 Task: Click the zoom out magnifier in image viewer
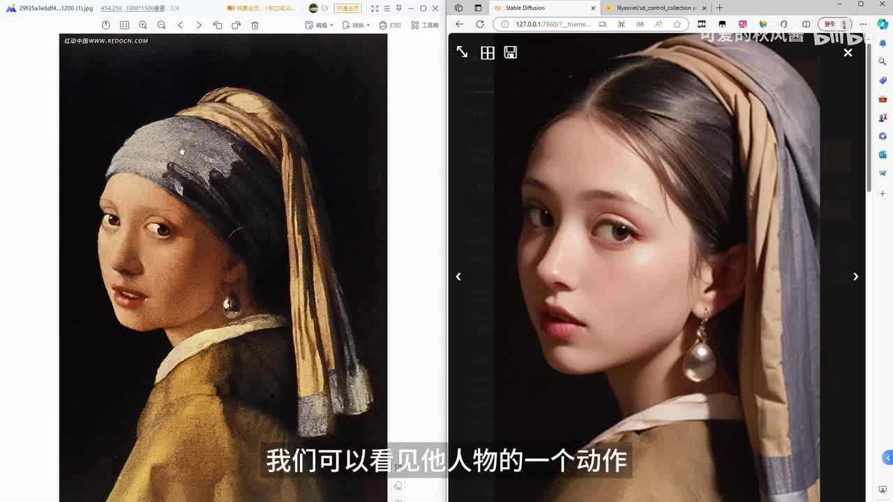[x=161, y=25]
